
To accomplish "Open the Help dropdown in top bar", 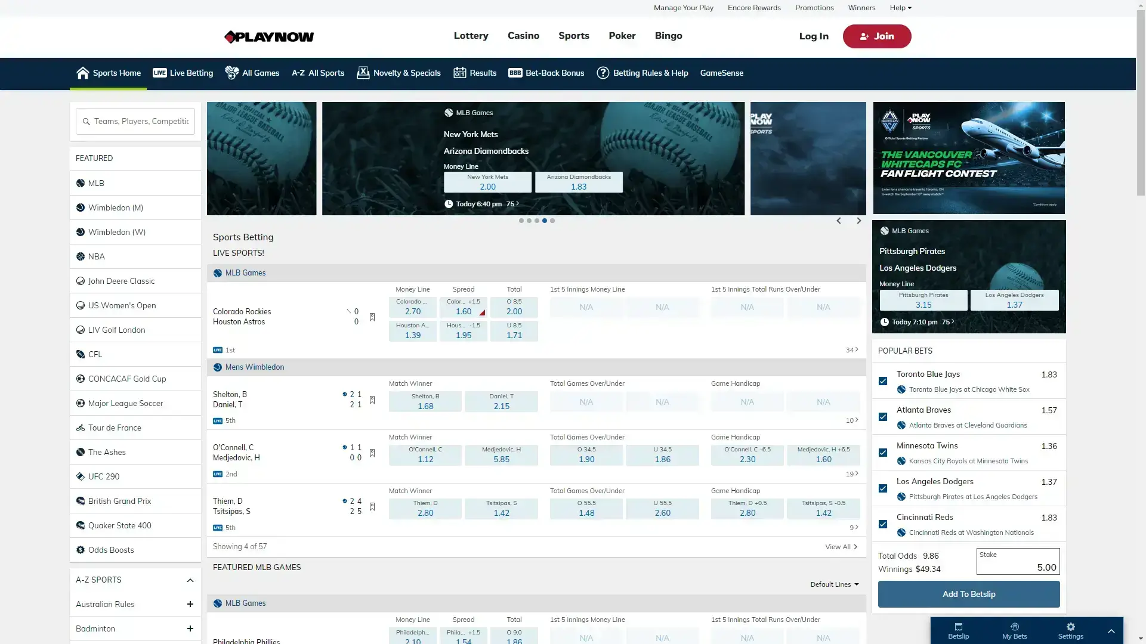I will click(x=901, y=8).
